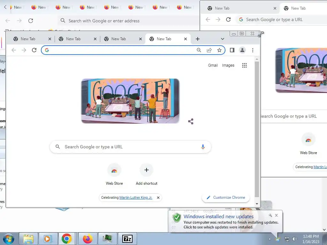327x245 pixels.
Task: Open the Martin Luther King Jr. link
Action: pyautogui.click(x=136, y=197)
